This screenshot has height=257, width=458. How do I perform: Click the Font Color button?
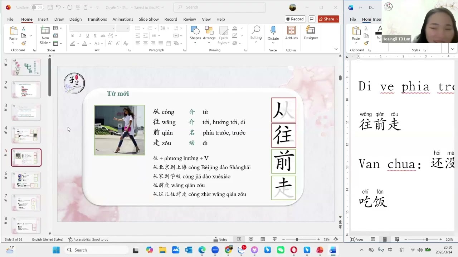(84, 43)
